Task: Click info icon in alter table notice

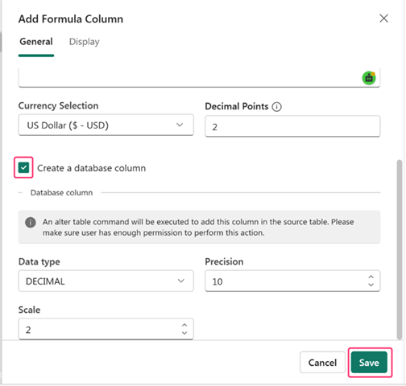Action: click(31, 222)
